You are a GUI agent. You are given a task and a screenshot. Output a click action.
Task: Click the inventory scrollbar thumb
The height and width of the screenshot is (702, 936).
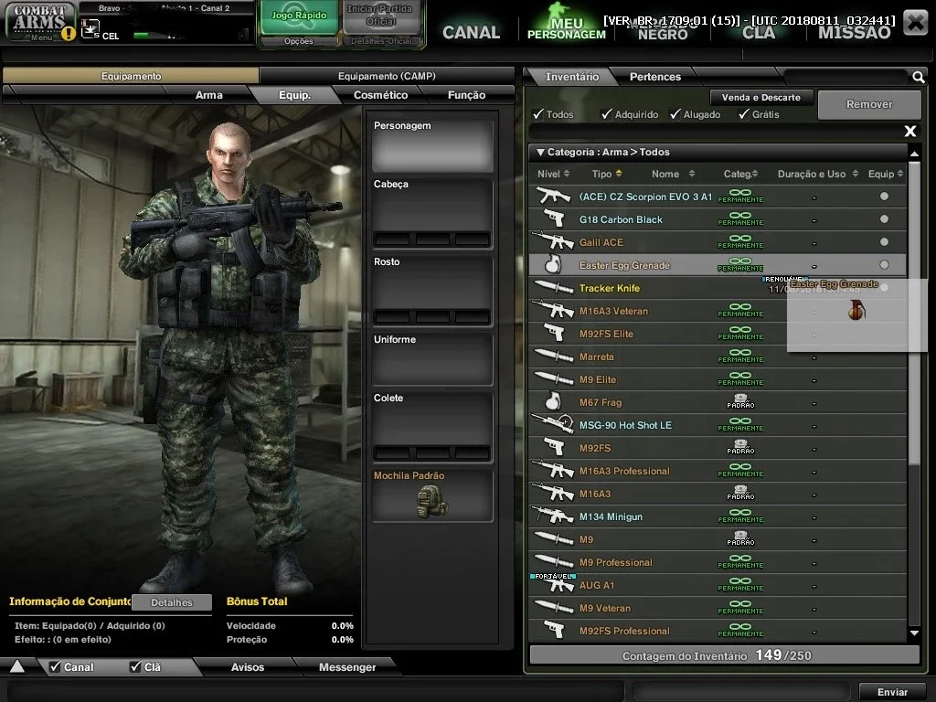(x=914, y=313)
